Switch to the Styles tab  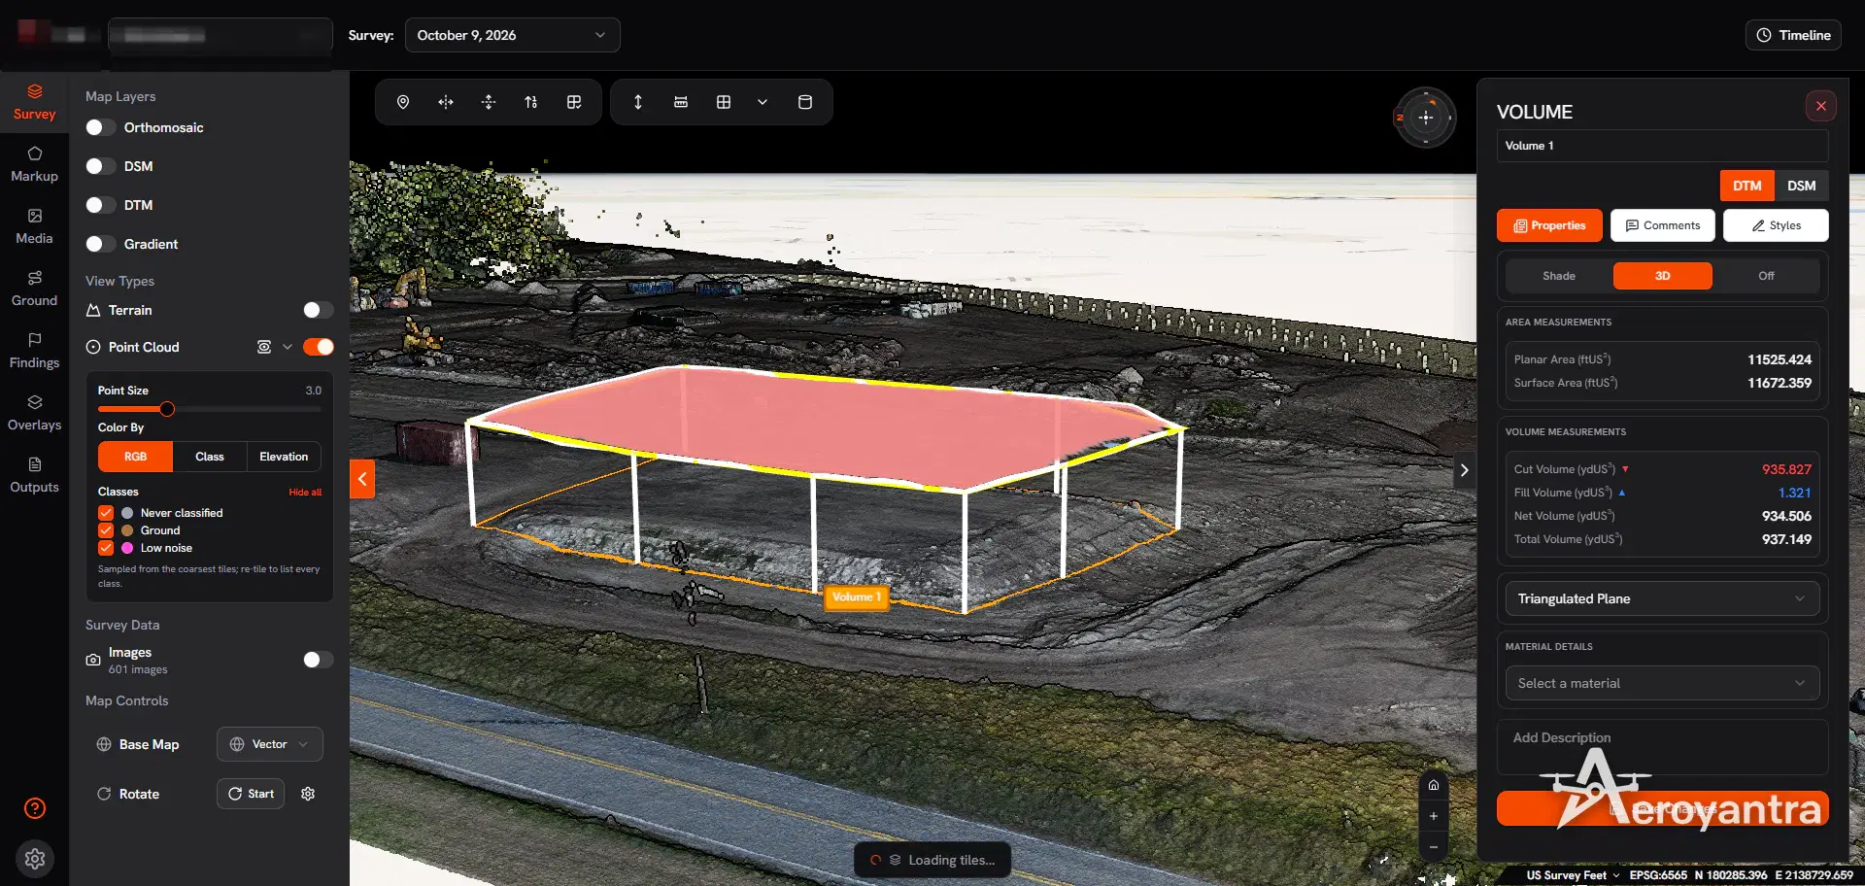point(1776,225)
